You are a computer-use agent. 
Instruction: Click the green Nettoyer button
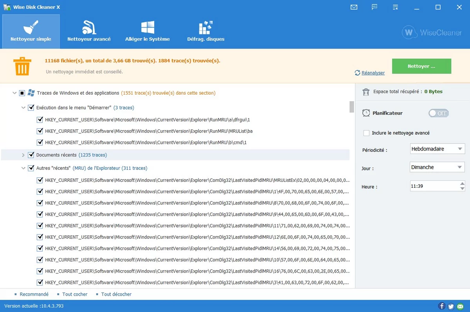click(x=421, y=66)
